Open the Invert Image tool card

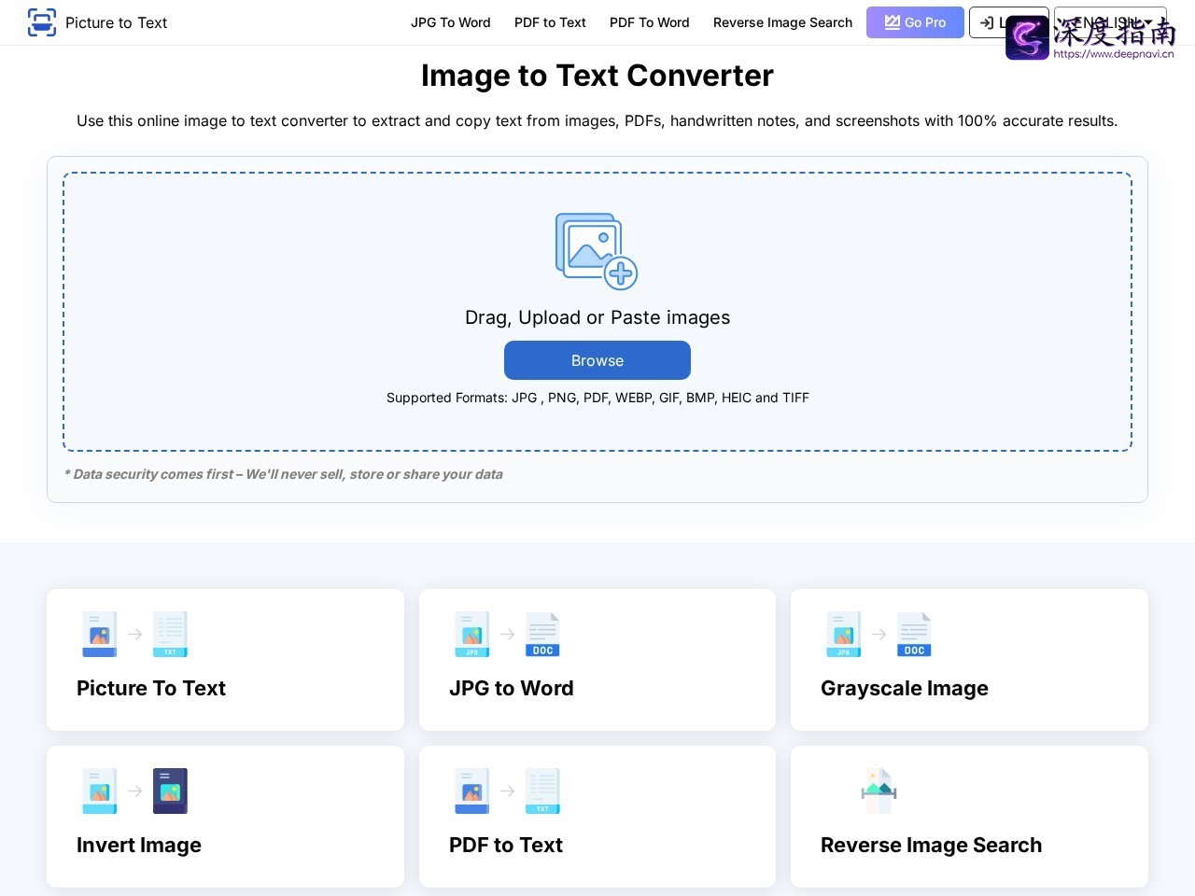(x=225, y=817)
